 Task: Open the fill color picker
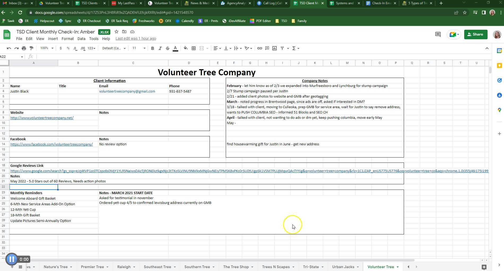[x=185, y=48]
